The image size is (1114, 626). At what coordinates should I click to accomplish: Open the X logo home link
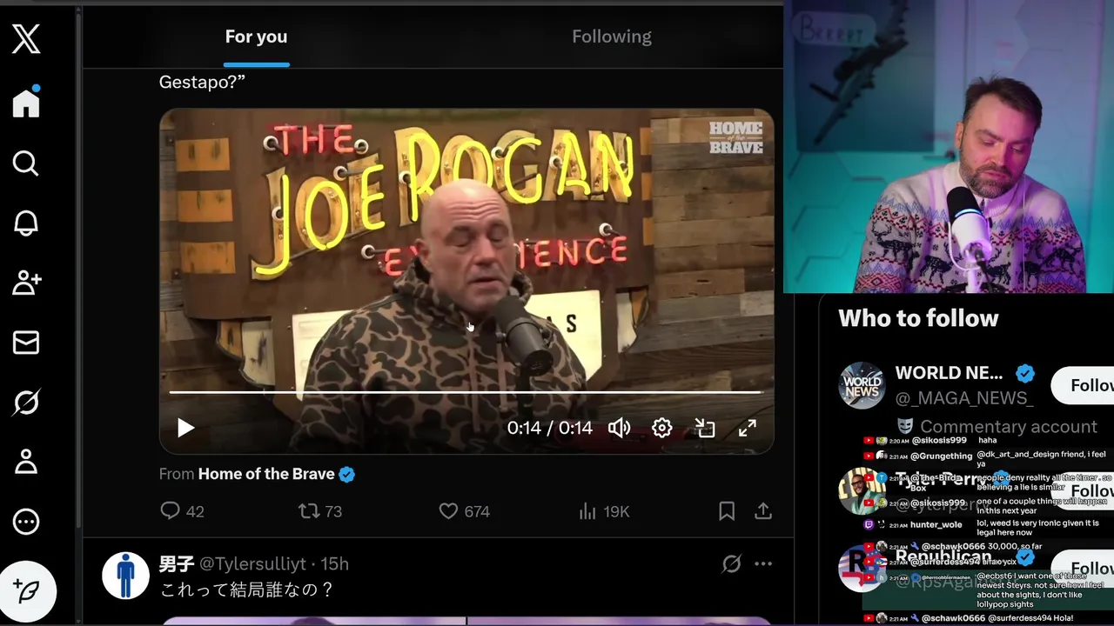point(26,39)
